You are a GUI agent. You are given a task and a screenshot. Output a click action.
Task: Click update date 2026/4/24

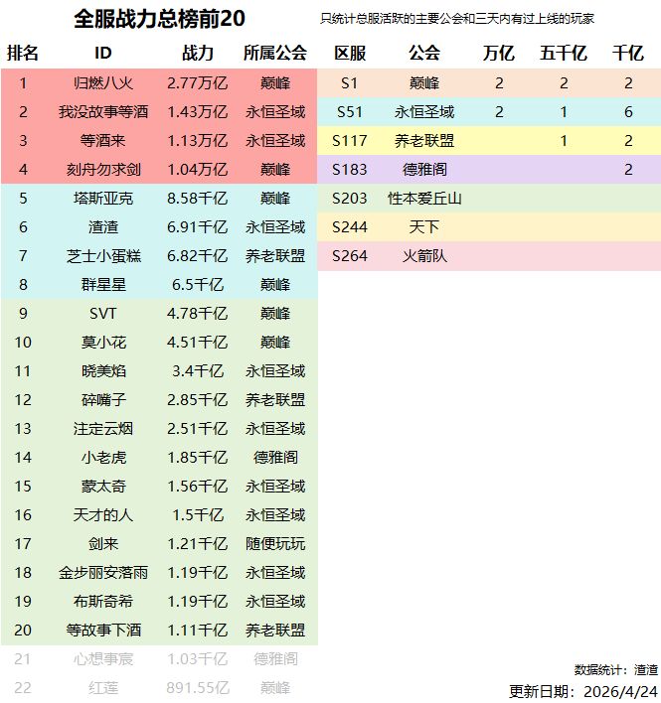pyautogui.click(x=620, y=691)
